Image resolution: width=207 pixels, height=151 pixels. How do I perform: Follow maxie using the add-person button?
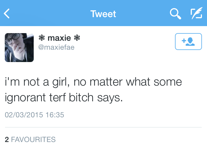tap(188, 42)
